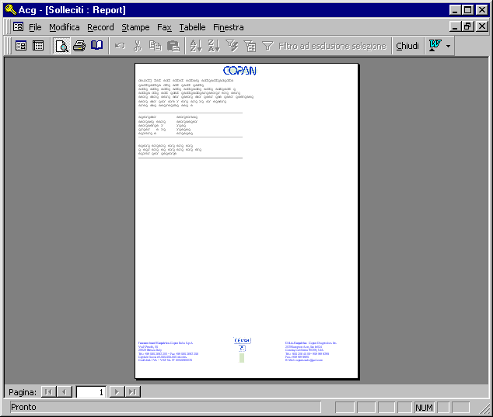
Task: Click the sort ascending A-Z icon
Action: [x=196, y=46]
